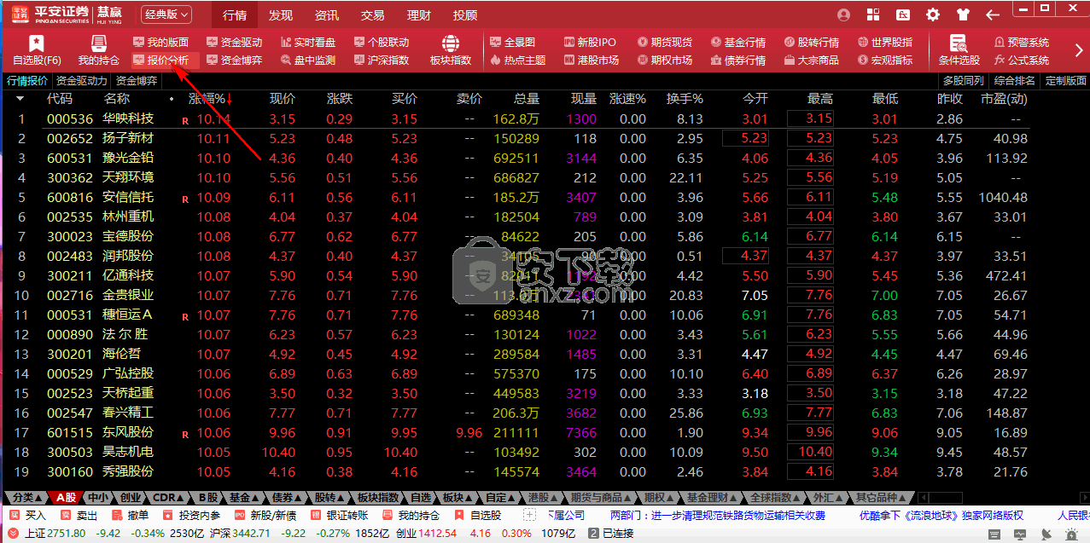The width and height of the screenshot is (1090, 543).
Task: Switch to 资讯 main tab
Action: coord(327,14)
